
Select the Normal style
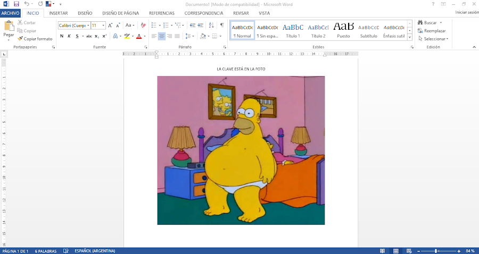242,30
